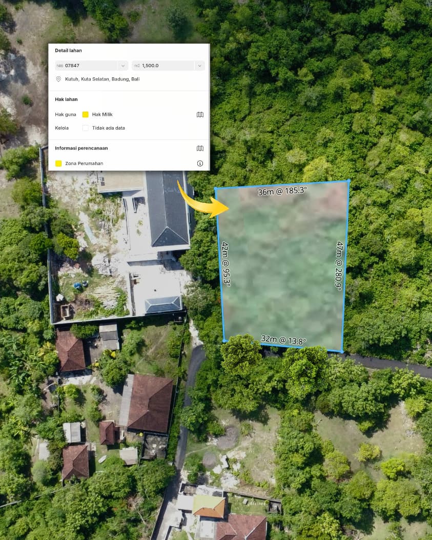Click the 36m @ 185.3° edge label
The height and width of the screenshot is (540, 432).
click(x=282, y=191)
